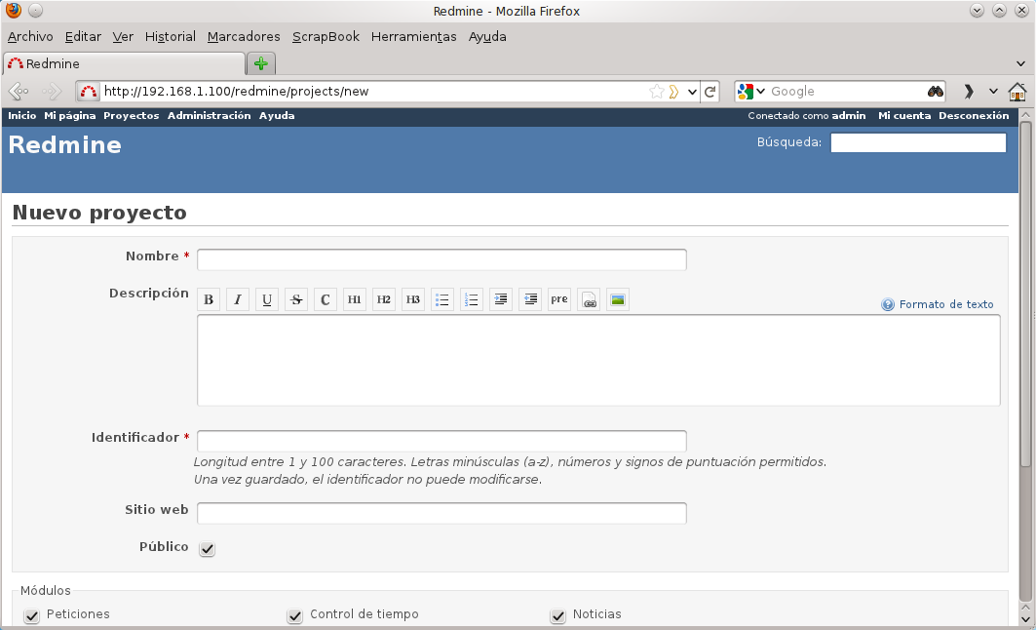The width and height of the screenshot is (1036, 630).
Task: Insert preformatted text (pre)
Action: [559, 299]
